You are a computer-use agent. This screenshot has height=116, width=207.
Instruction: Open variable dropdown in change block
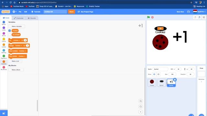(x=18, y=46)
